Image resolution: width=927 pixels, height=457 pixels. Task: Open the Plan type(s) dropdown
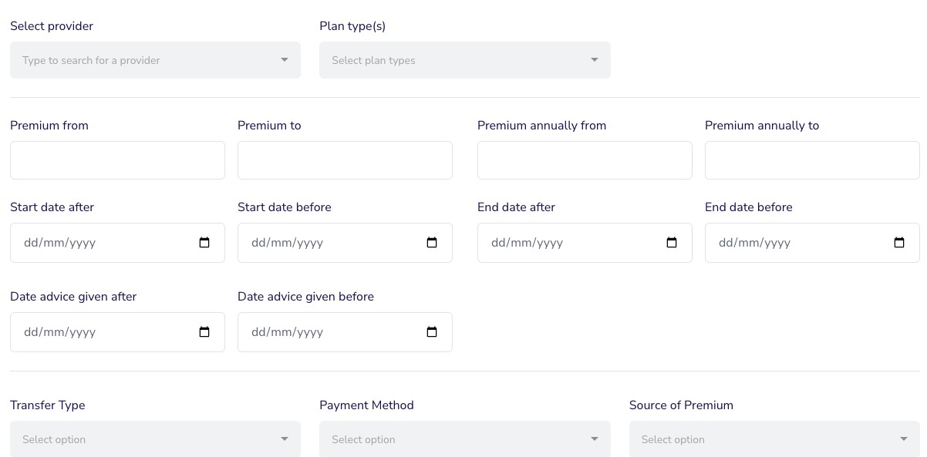click(x=464, y=60)
